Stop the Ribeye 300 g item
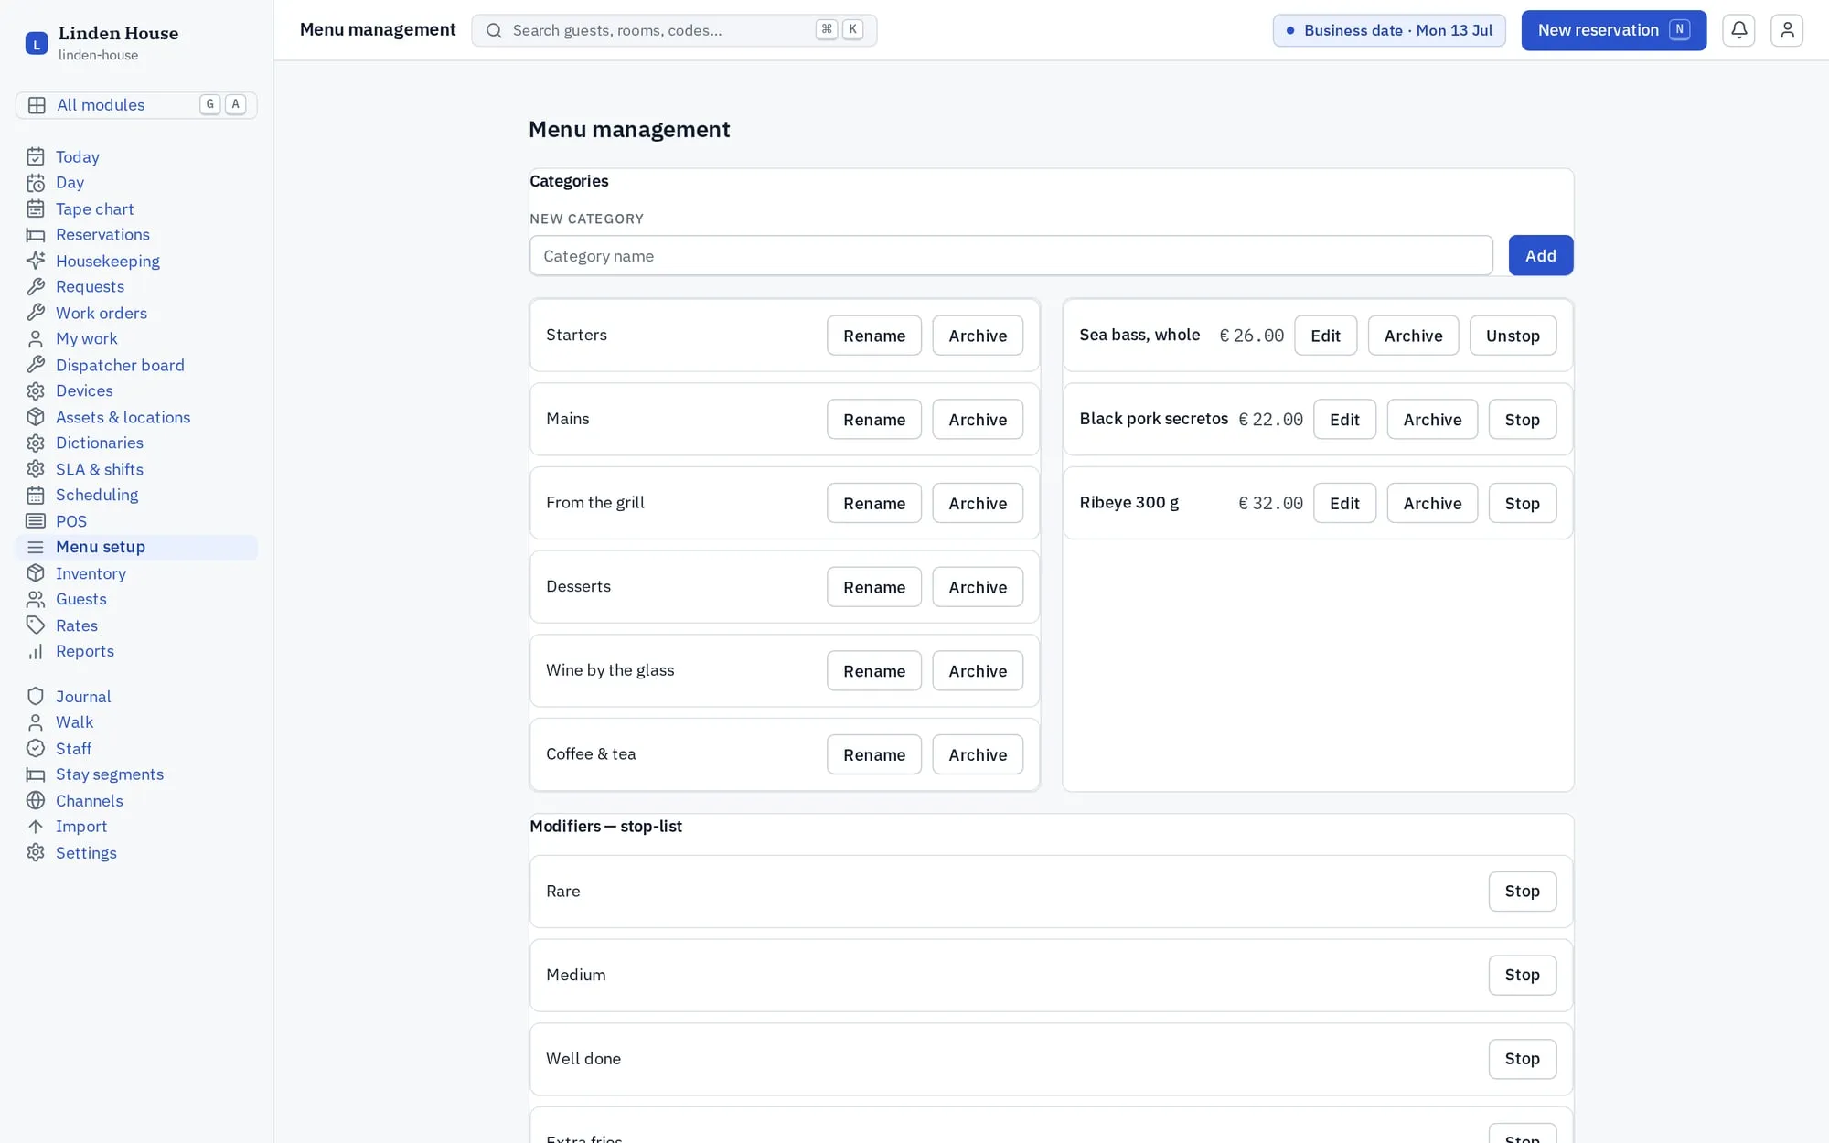The width and height of the screenshot is (1829, 1143). [1522, 504]
